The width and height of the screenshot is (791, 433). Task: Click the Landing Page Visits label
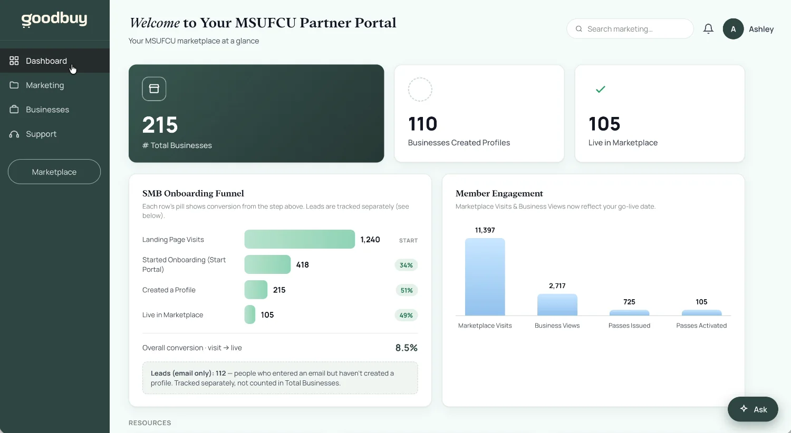[x=173, y=240]
